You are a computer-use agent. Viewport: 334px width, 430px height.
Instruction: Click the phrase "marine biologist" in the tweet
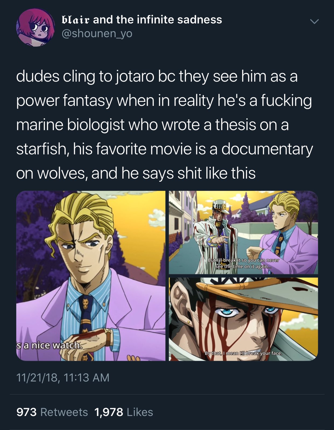(x=70, y=125)
